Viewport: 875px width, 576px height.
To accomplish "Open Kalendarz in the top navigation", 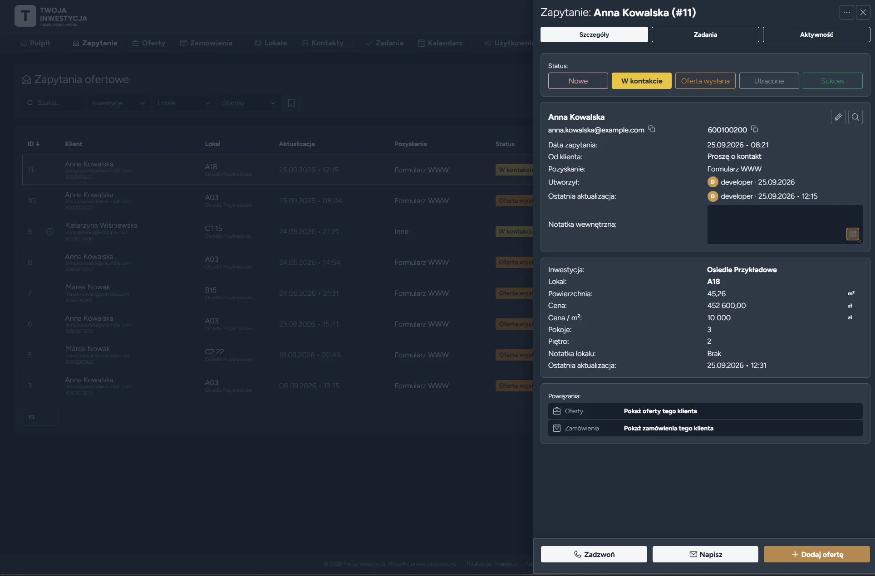I will click(x=440, y=43).
